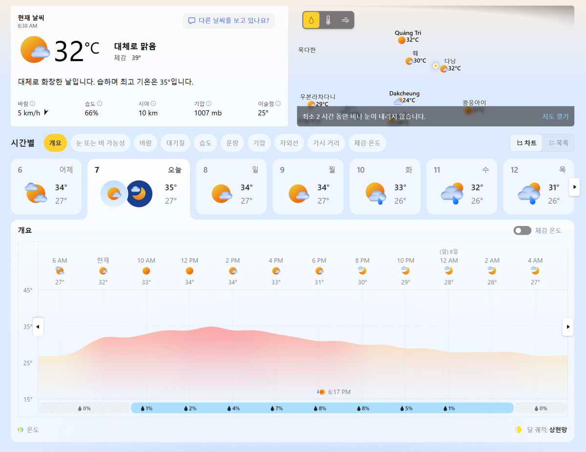Select the wind map layer icon
The width and height of the screenshot is (586, 452).
(345, 20)
